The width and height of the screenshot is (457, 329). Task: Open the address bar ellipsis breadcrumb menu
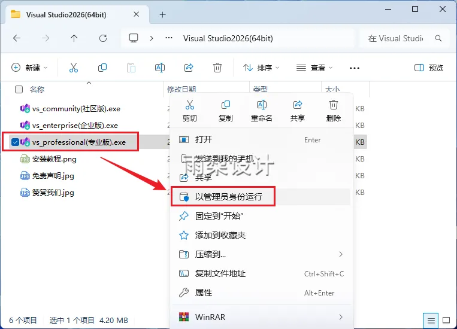pos(169,38)
